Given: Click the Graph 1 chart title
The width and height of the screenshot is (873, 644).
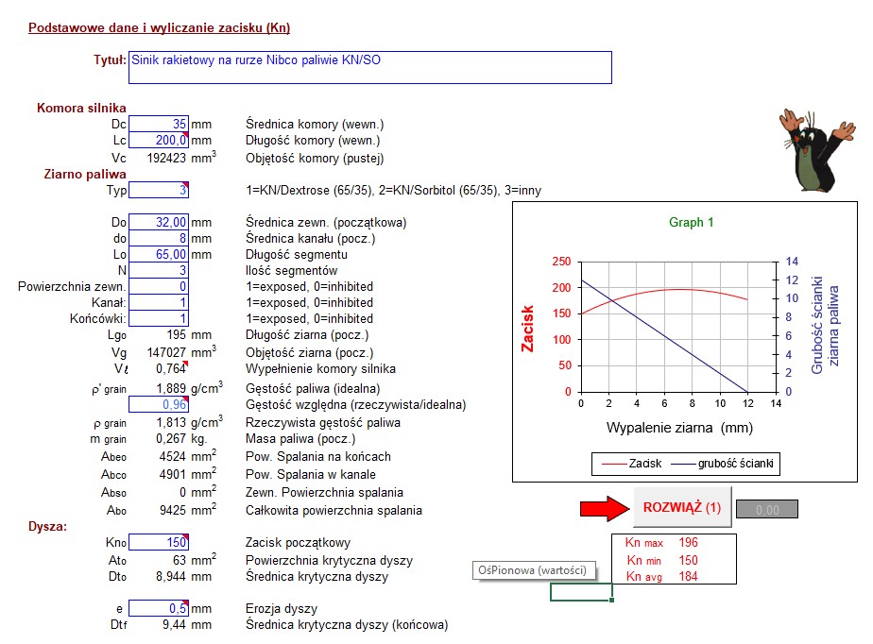Looking at the screenshot, I should click(691, 223).
